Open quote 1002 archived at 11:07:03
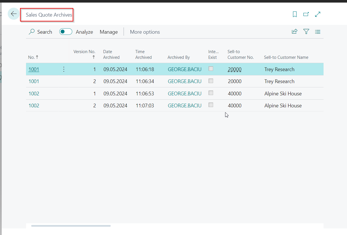This screenshot has height=235, width=347. tap(34, 106)
